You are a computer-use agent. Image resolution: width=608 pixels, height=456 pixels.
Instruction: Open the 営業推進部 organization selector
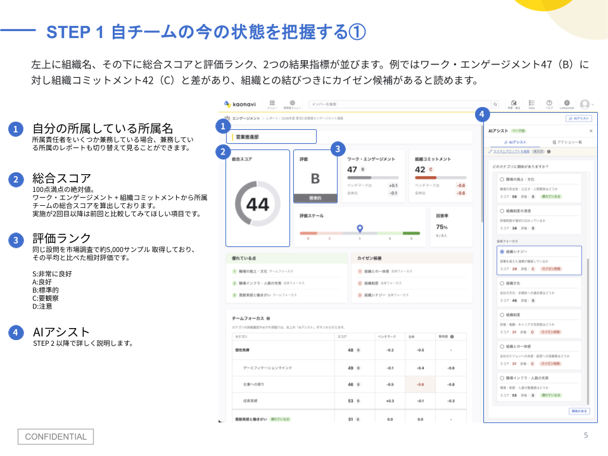[272, 137]
